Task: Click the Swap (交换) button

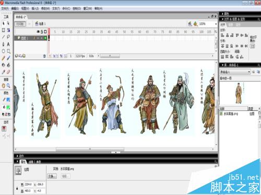Action: tap(52, 176)
